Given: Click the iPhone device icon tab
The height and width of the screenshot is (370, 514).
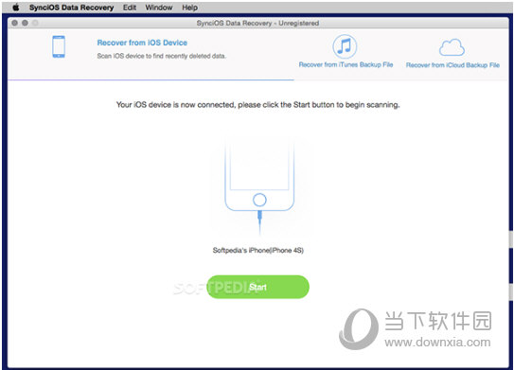Looking at the screenshot, I should 59,47.
